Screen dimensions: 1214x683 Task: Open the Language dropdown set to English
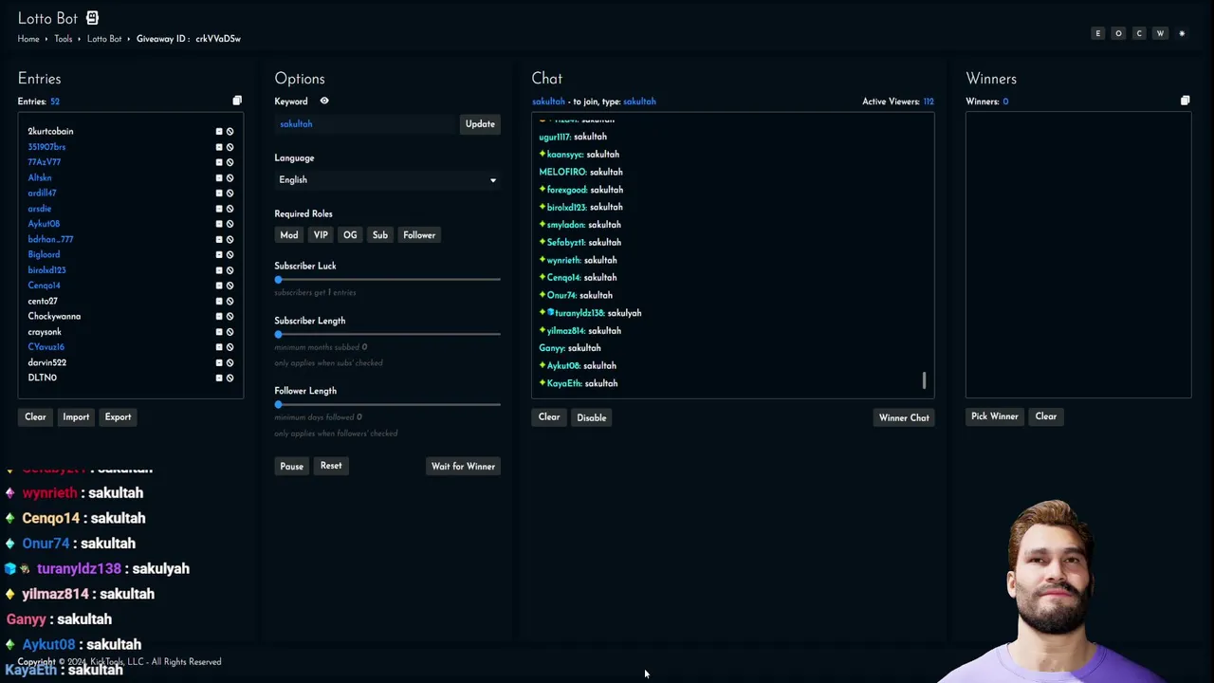(387, 180)
